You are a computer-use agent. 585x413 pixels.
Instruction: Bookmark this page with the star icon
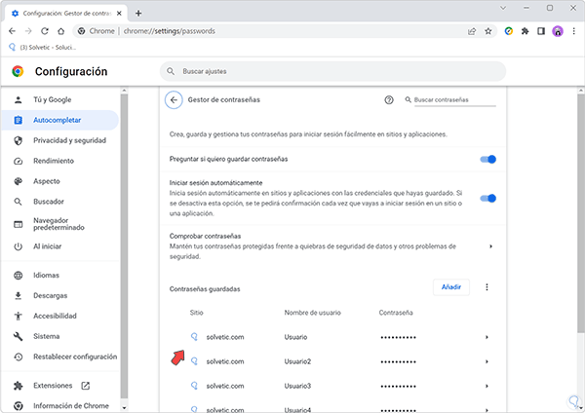point(489,30)
